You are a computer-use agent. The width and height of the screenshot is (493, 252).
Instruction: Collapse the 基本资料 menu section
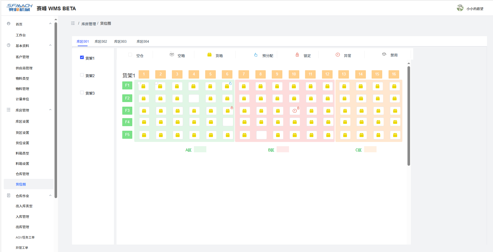pyautogui.click(x=50, y=45)
